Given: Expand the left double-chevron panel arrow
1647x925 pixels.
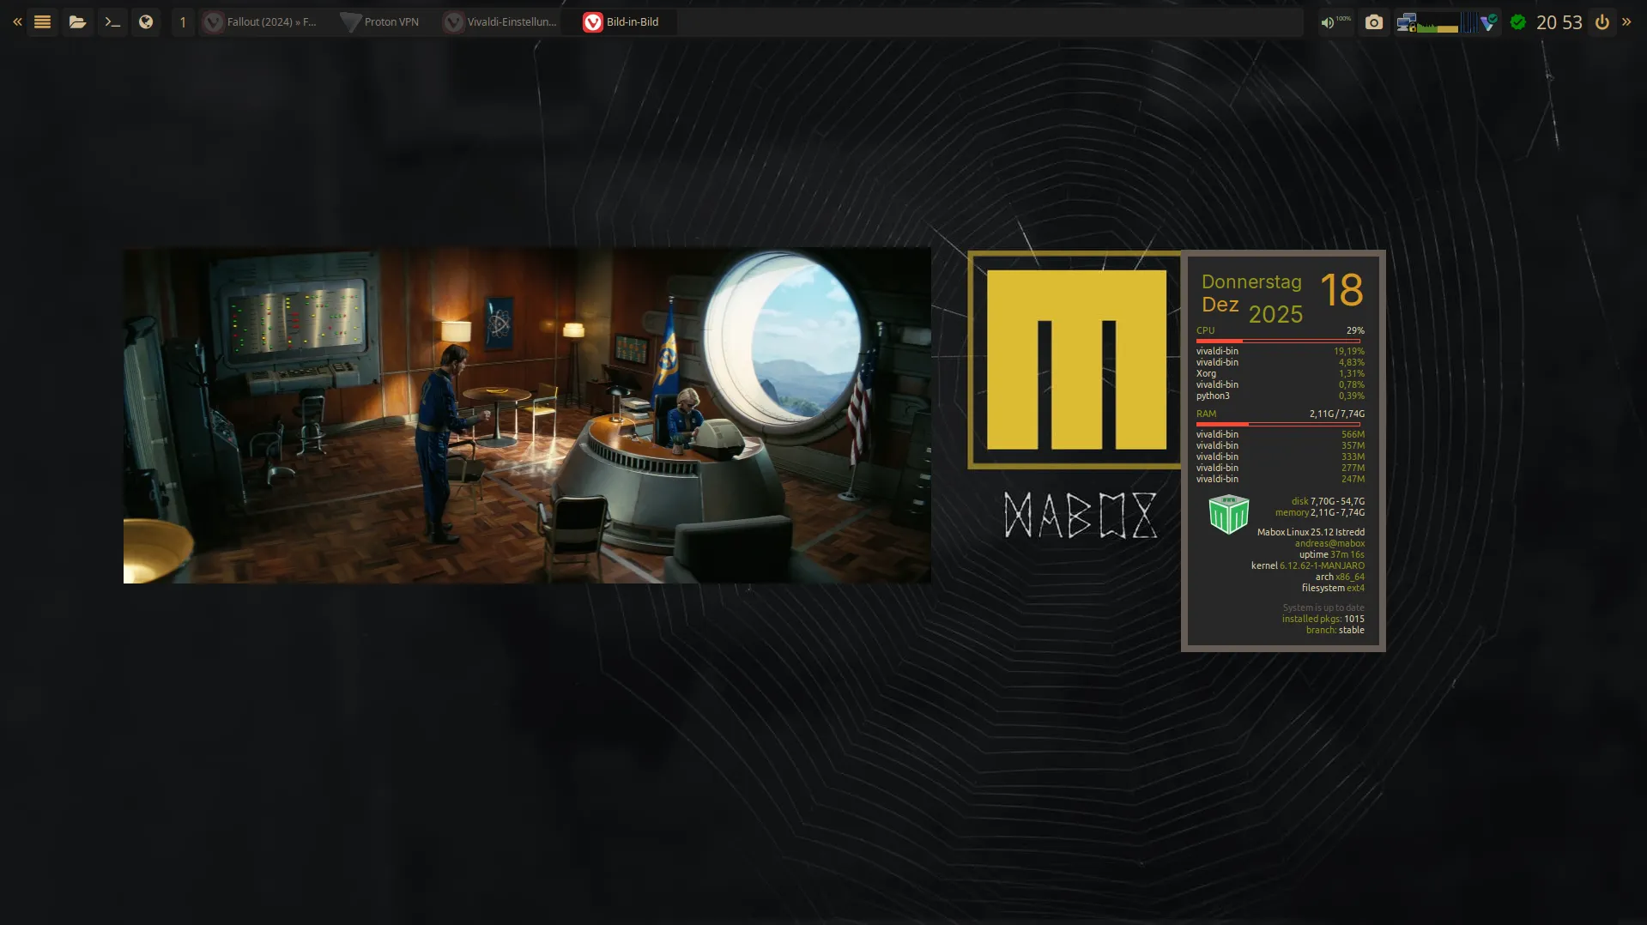Looking at the screenshot, I should (17, 22).
